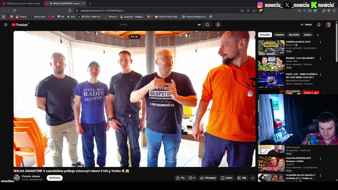Open the OmeTV Video Chat bookmark
The height and width of the screenshot is (190, 338).
(167, 17)
